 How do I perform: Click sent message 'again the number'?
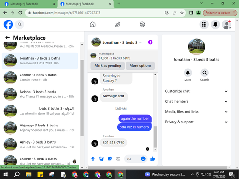(x=135, y=118)
